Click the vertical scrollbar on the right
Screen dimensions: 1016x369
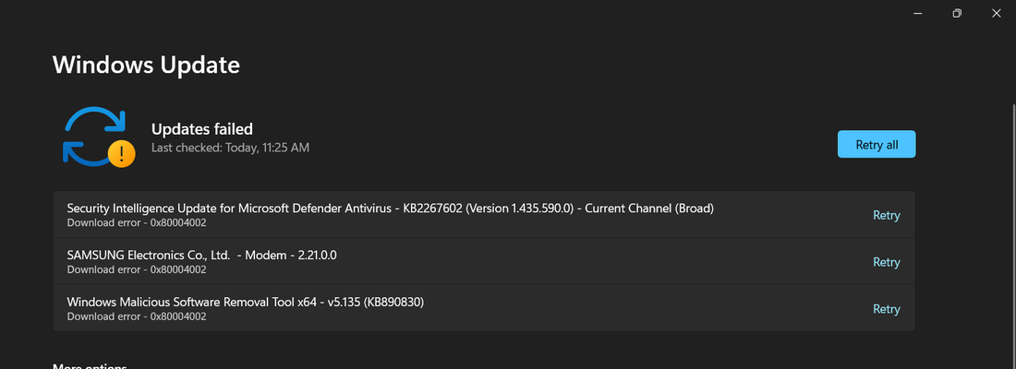point(1013,233)
